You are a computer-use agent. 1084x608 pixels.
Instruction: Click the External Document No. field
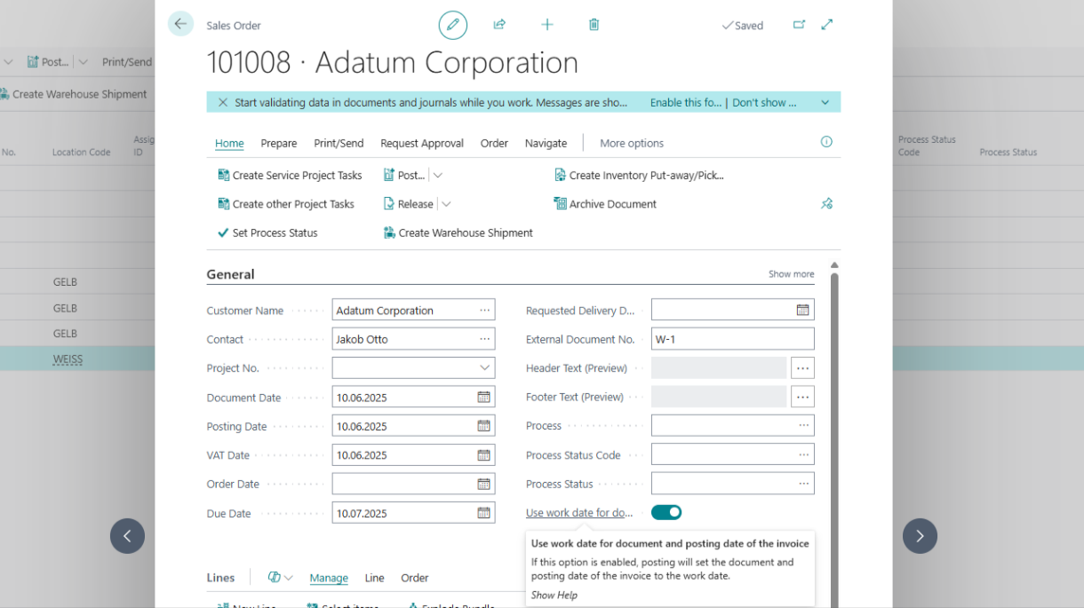[x=733, y=339]
